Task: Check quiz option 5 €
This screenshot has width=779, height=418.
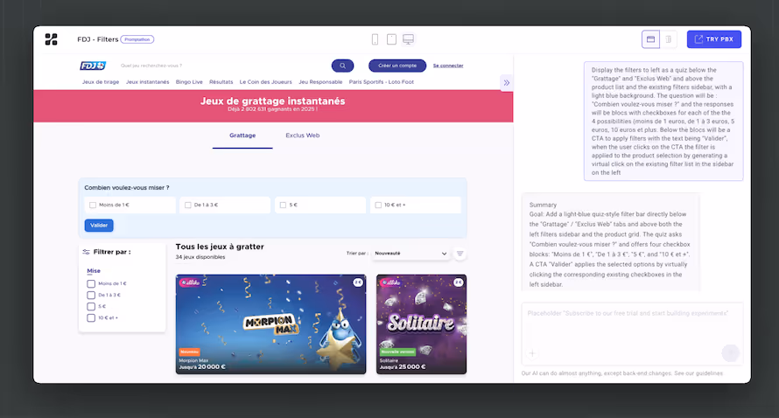Action: pos(284,205)
